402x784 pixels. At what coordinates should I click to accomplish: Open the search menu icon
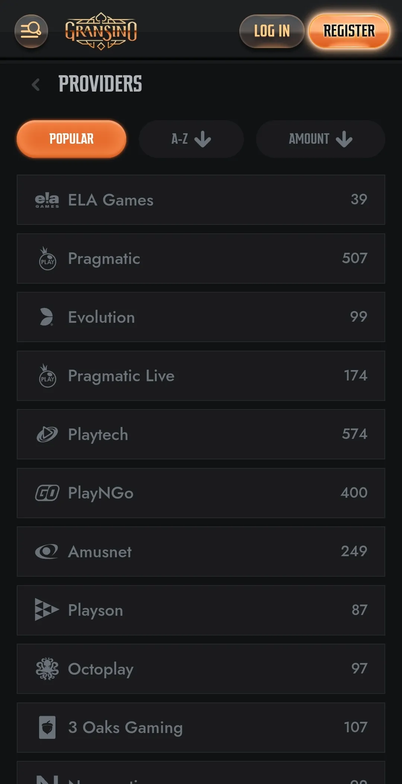pyautogui.click(x=31, y=31)
